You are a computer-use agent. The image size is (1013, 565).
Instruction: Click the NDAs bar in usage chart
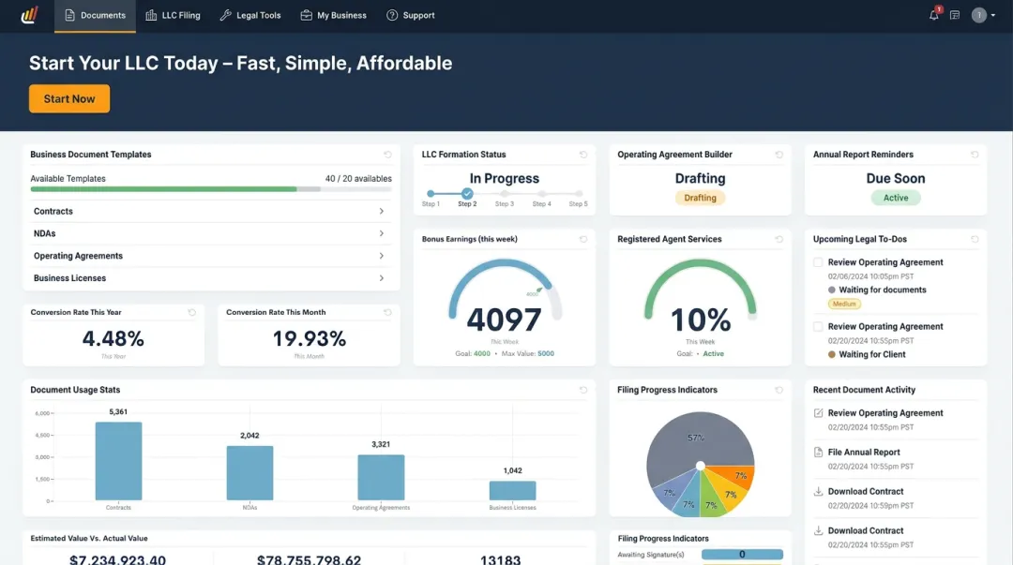click(x=249, y=472)
